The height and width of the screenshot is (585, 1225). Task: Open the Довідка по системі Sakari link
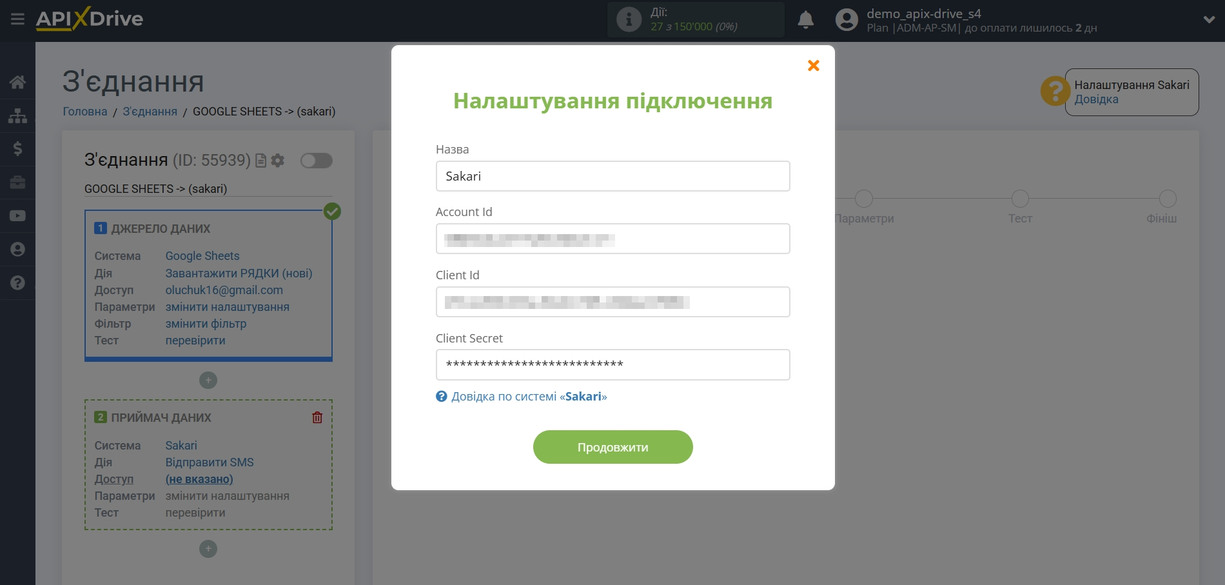pos(529,397)
